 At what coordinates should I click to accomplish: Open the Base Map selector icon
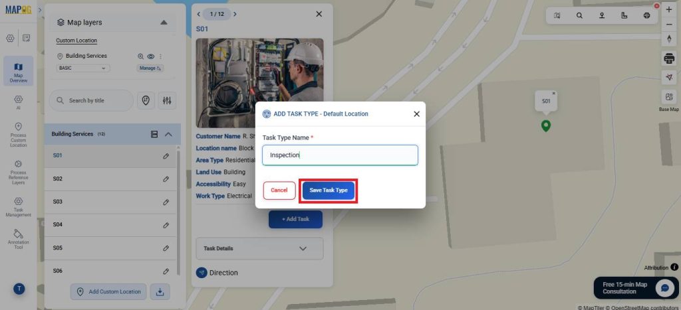point(669,97)
